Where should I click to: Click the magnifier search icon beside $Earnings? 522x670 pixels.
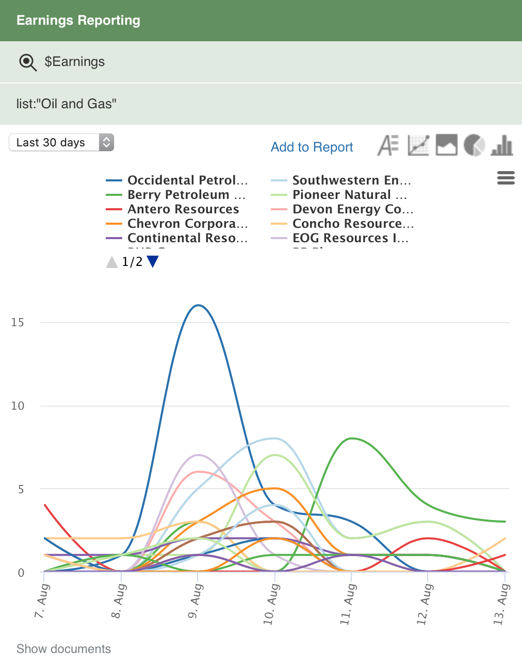coord(28,62)
